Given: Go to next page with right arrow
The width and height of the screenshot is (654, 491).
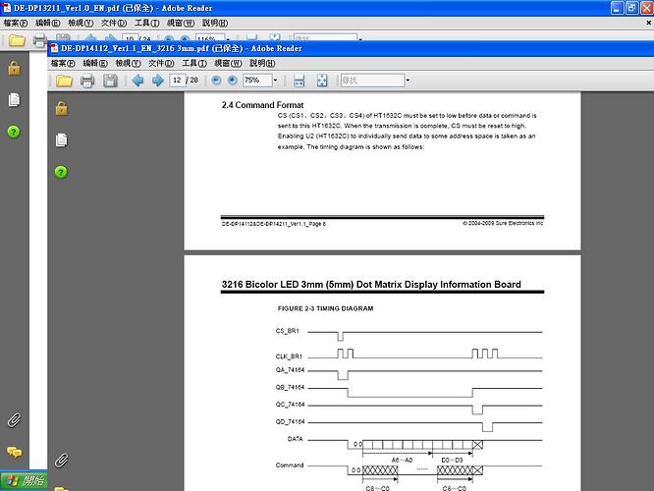Looking at the screenshot, I should pyautogui.click(x=158, y=81).
